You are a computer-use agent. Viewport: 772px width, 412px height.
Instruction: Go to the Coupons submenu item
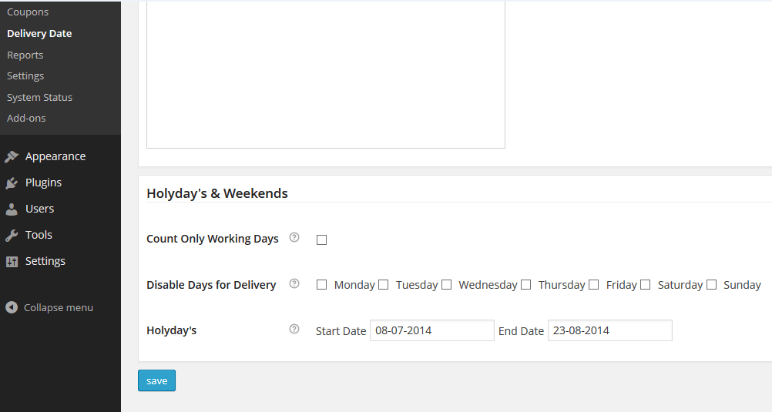point(28,12)
